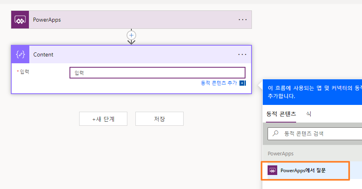The height and width of the screenshot is (189, 362).
Task: Click the blue plus beside 동적 콘텐츠 추가
Action: [242, 83]
